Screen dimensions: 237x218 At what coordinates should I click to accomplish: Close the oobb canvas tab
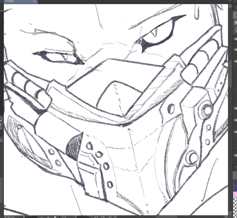coord(34,1)
